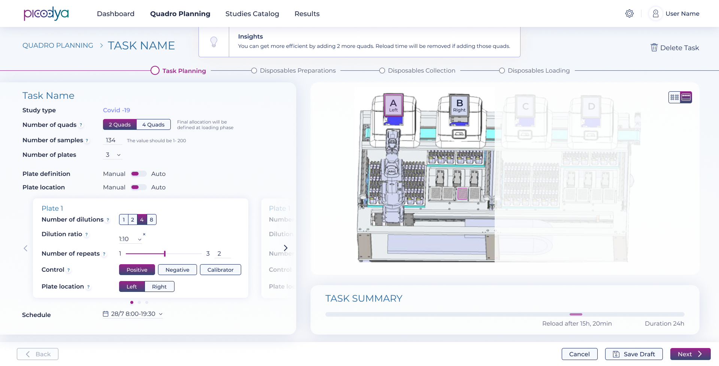Screen dimensions: 719x366
Task: Toggle Plate location Manual/Auto switch
Action: pyautogui.click(x=138, y=187)
